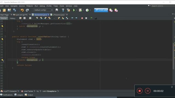Open the Notifications panel
Screen dimensions: 175x98
(x=7, y=95)
